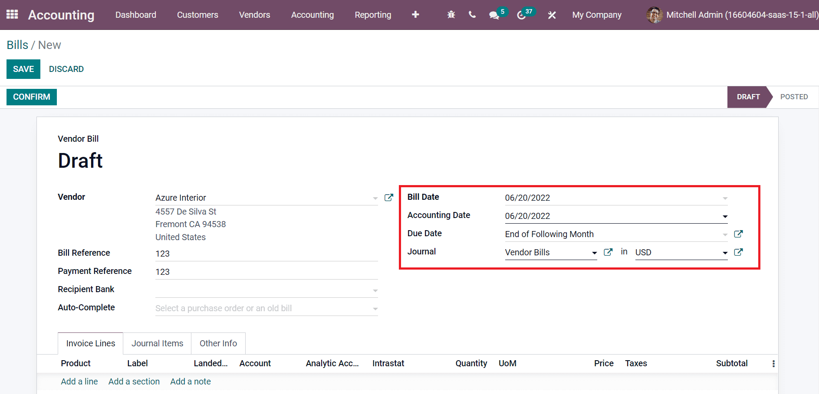
Task: Click the plus icon in the navbar
Action: [415, 15]
